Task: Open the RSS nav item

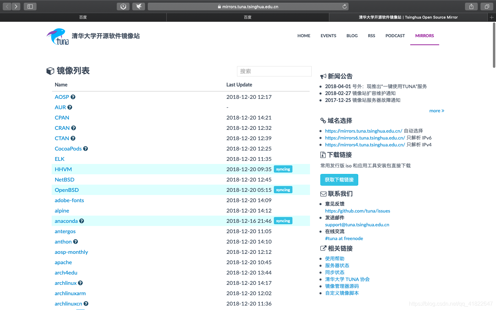Action: tap(371, 36)
